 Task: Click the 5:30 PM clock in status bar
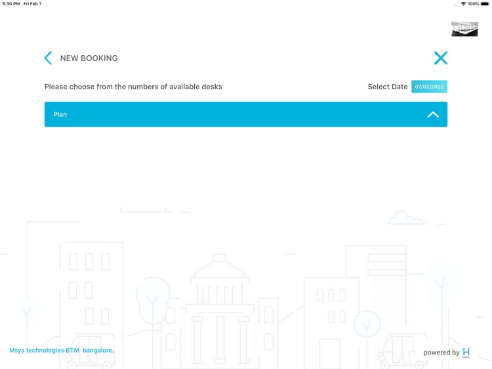pos(11,4)
